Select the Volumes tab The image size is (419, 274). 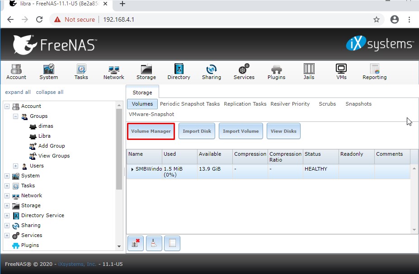pos(142,104)
